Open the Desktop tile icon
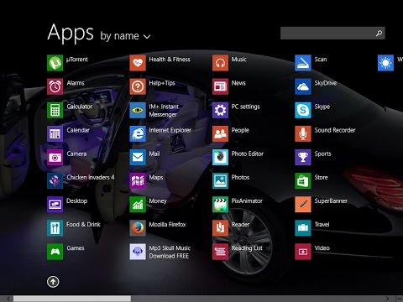This screenshot has height=302, width=403. click(55, 205)
